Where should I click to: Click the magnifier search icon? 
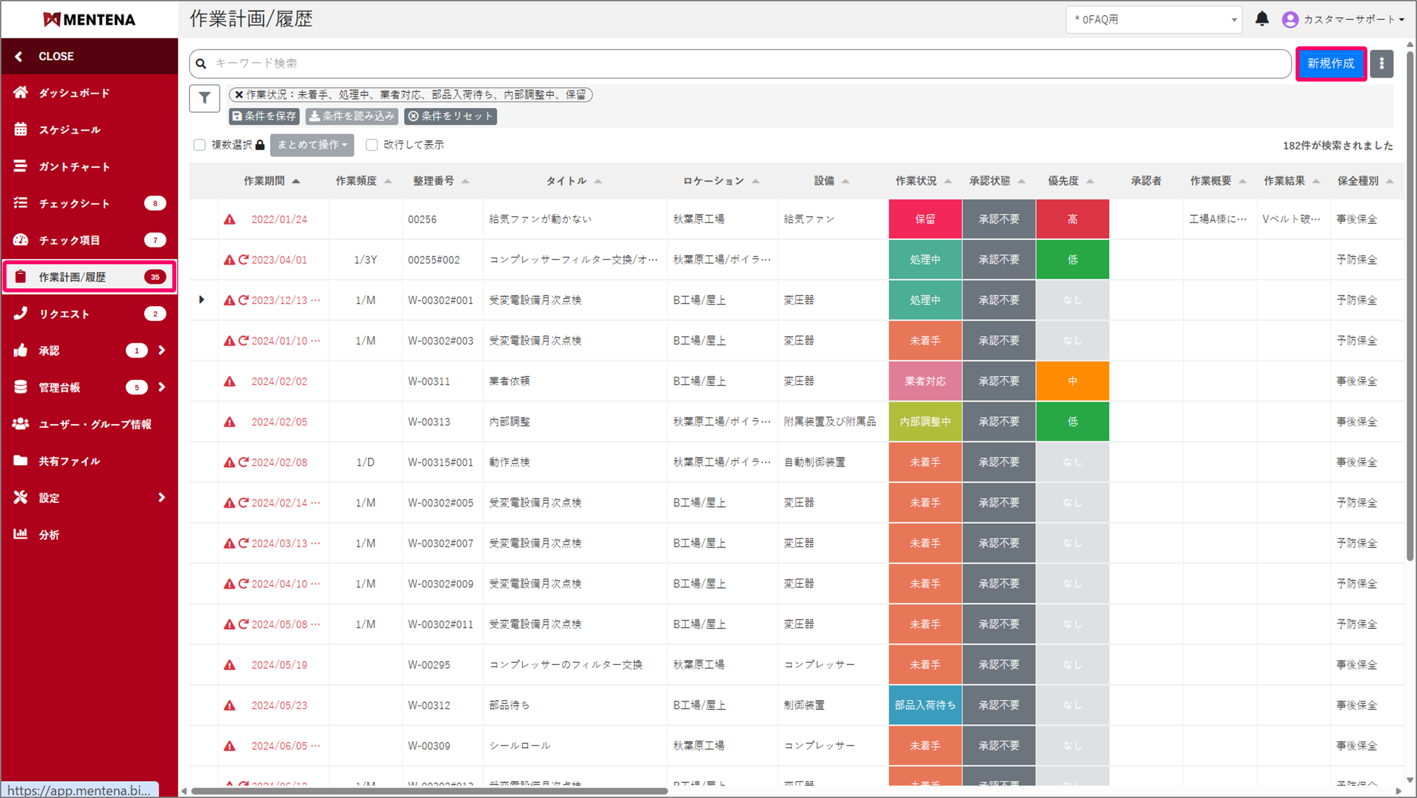tap(202, 64)
